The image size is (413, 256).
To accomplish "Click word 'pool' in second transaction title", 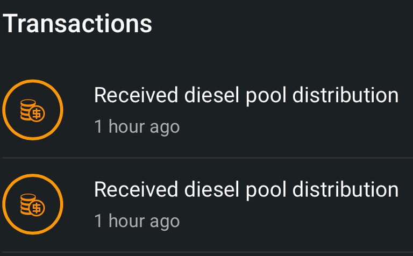I will click(266, 191).
